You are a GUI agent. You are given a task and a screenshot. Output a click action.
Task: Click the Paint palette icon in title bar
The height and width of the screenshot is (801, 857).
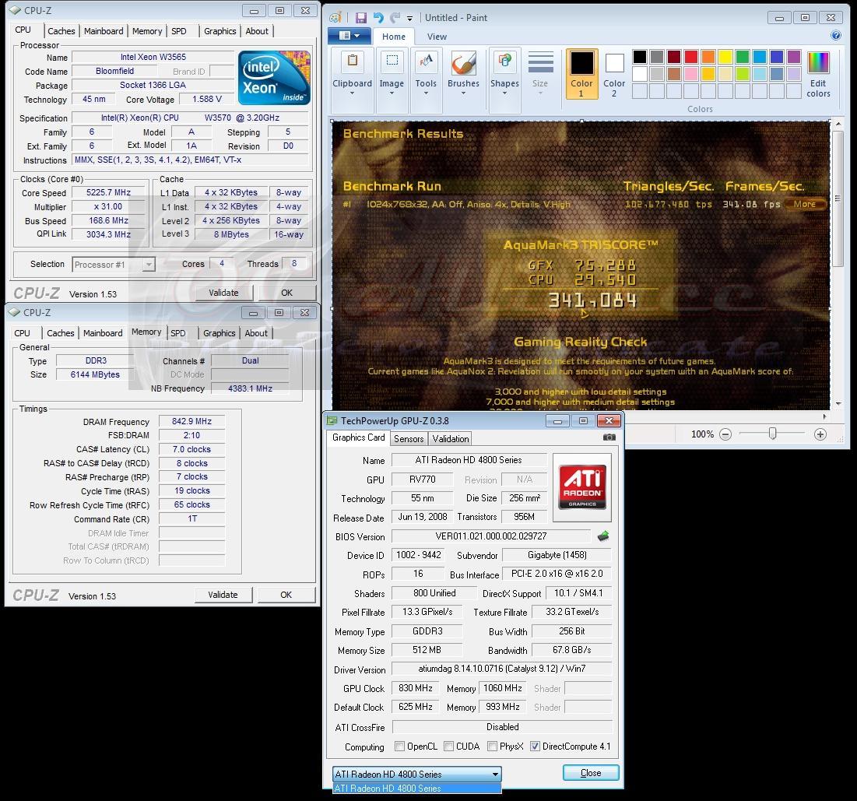(335, 17)
